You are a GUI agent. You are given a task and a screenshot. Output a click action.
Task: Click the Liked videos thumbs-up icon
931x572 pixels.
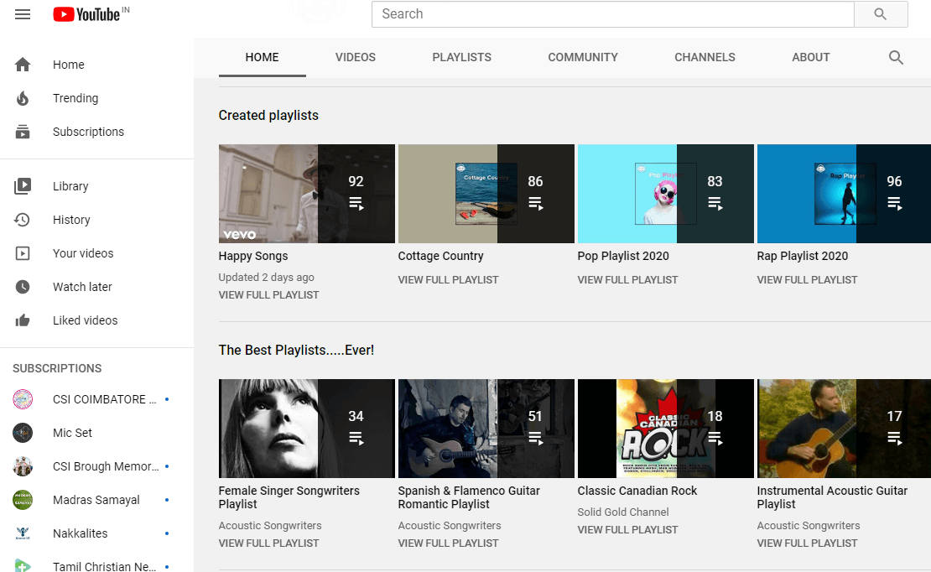23,320
